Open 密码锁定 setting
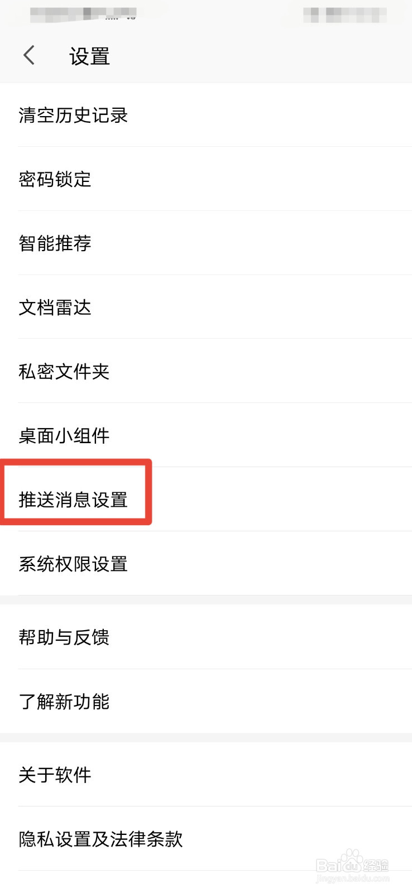412x893 pixels. click(206, 179)
